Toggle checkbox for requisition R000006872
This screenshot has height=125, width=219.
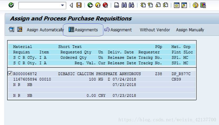point(10,73)
